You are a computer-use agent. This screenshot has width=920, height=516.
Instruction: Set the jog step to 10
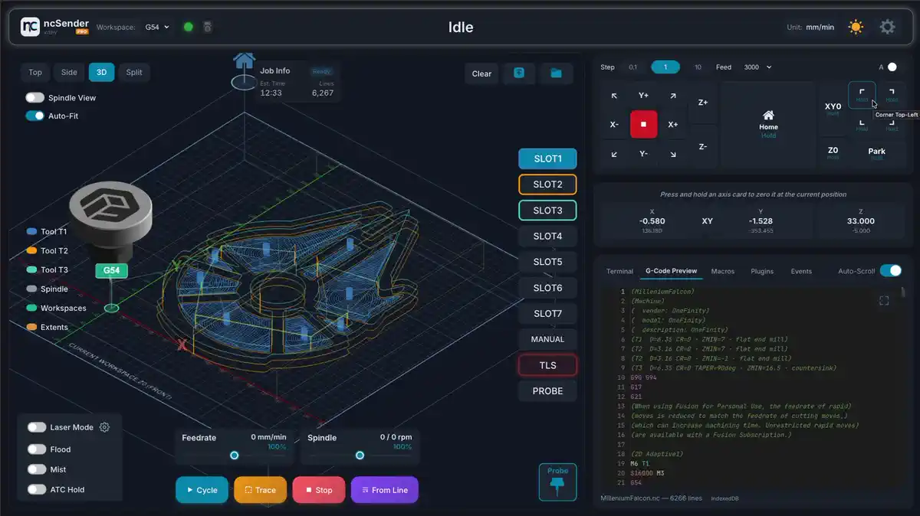coord(698,67)
